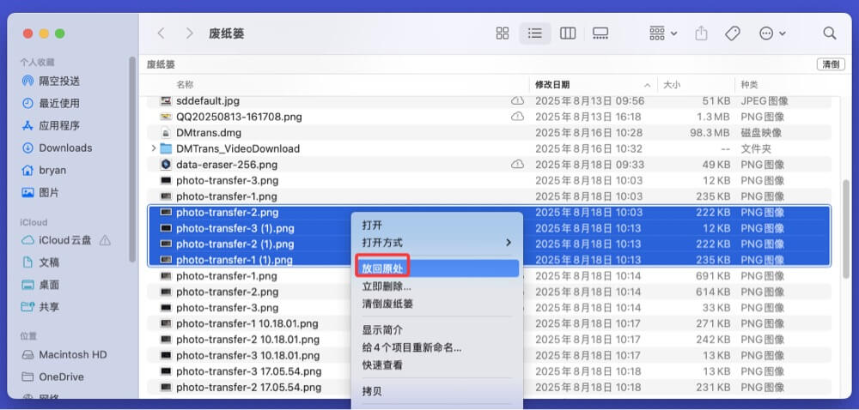Screen dimensions: 859x410
Task: Click the cloud icon beside data-eraser-256.png
Action: 517,165
